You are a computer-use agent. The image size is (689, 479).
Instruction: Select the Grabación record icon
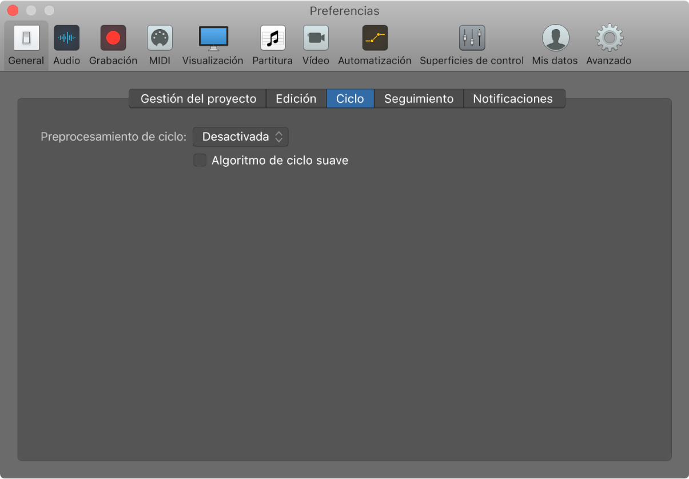pos(113,38)
